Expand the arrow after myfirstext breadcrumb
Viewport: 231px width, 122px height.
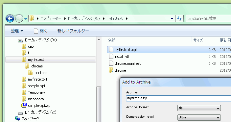pos(127,19)
